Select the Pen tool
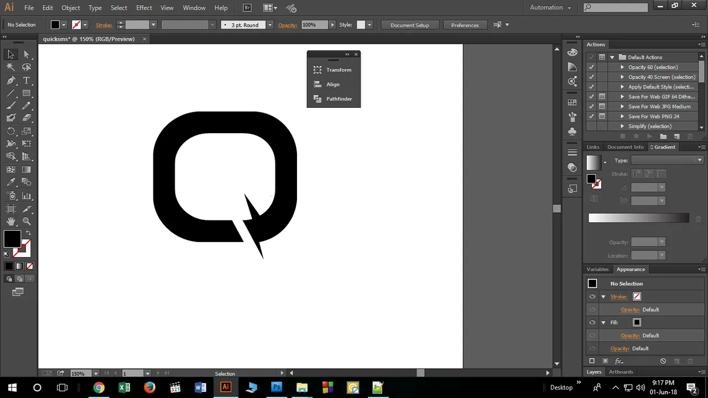The width and height of the screenshot is (708, 398). pyautogui.click(x=11, y=80)
